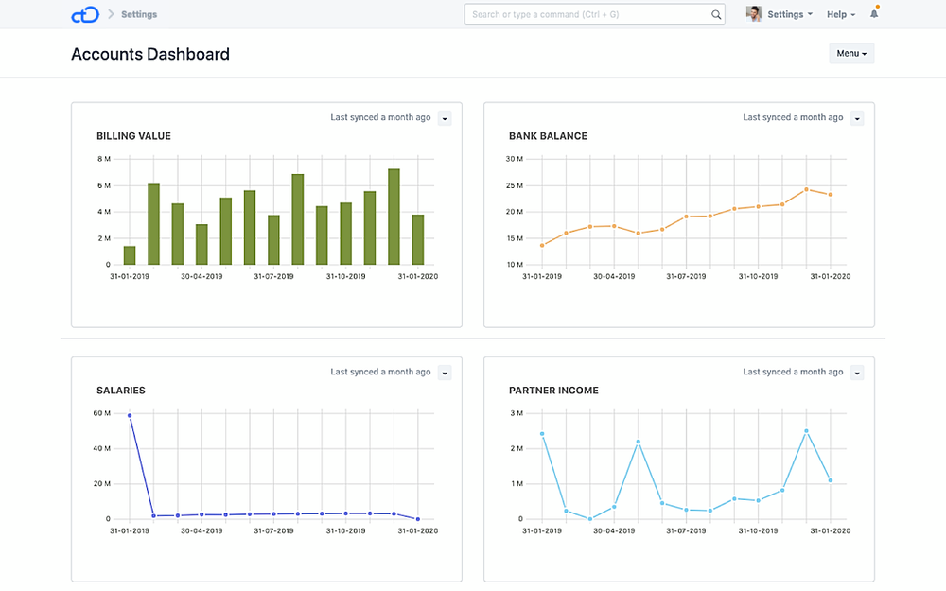The width and height of the screenshot is (946, 591).
Task: Click the Settings breadcrumb link
Action: click(x=139, y=14)
